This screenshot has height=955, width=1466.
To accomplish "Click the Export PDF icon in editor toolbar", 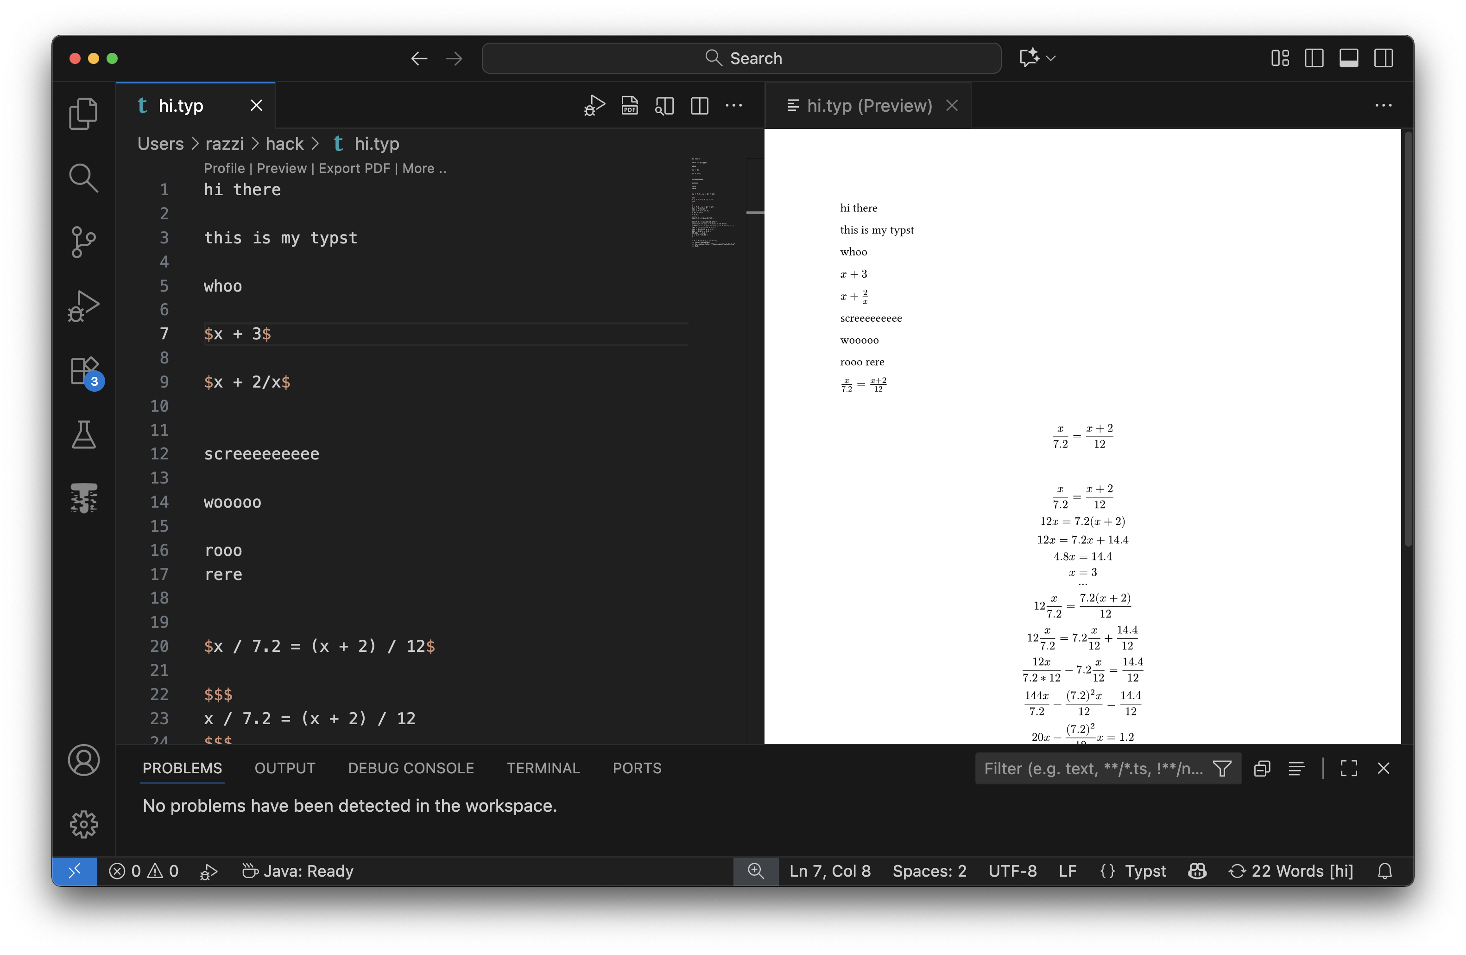I will 629,106.
